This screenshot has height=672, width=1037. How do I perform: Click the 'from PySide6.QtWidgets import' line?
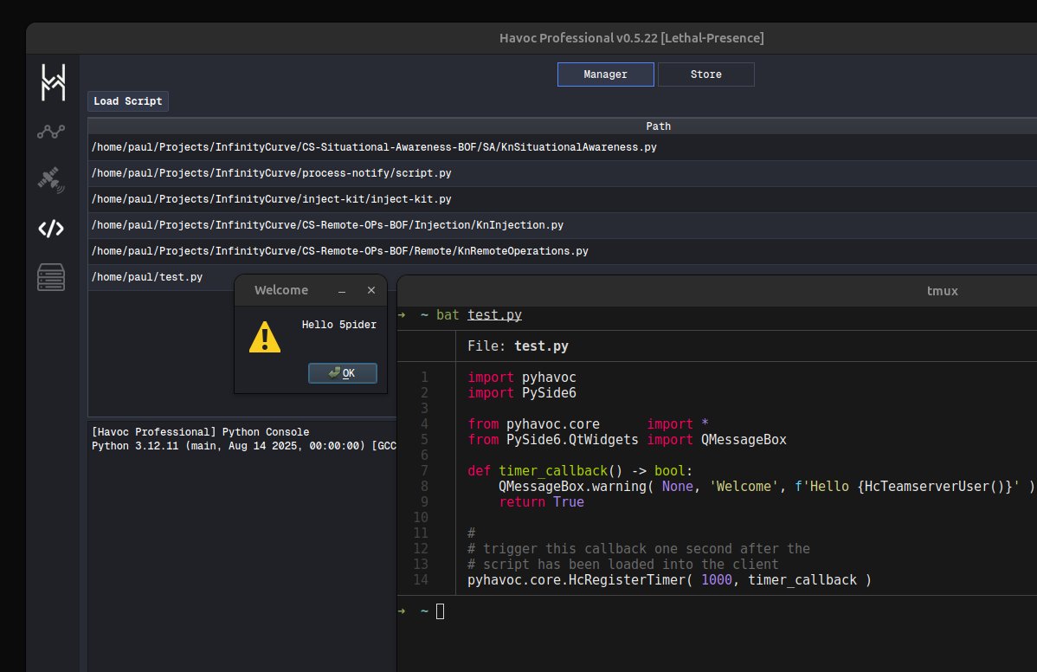click(x=627, y=440)
